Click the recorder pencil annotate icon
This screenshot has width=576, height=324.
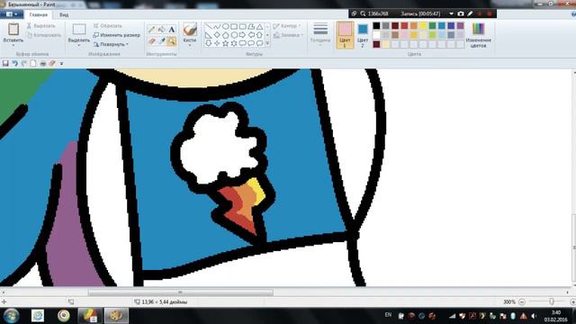(470, 13)
